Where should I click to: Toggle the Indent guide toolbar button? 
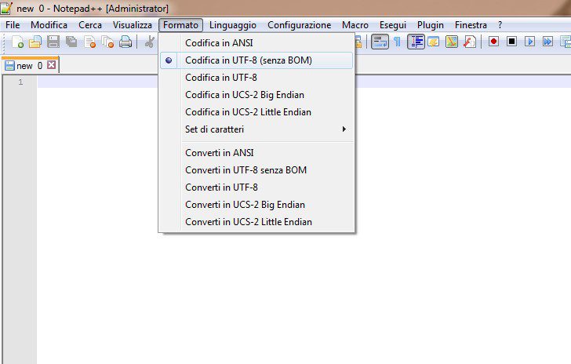416,42
